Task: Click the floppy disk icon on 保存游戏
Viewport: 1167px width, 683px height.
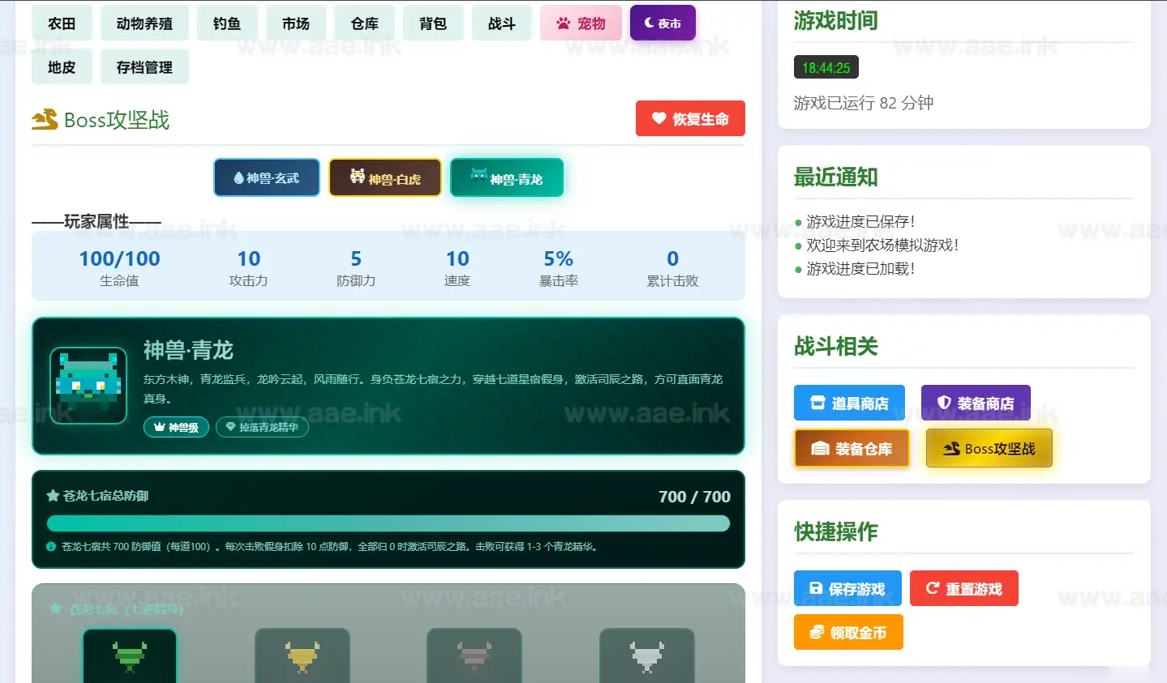Action: [816, 588]
